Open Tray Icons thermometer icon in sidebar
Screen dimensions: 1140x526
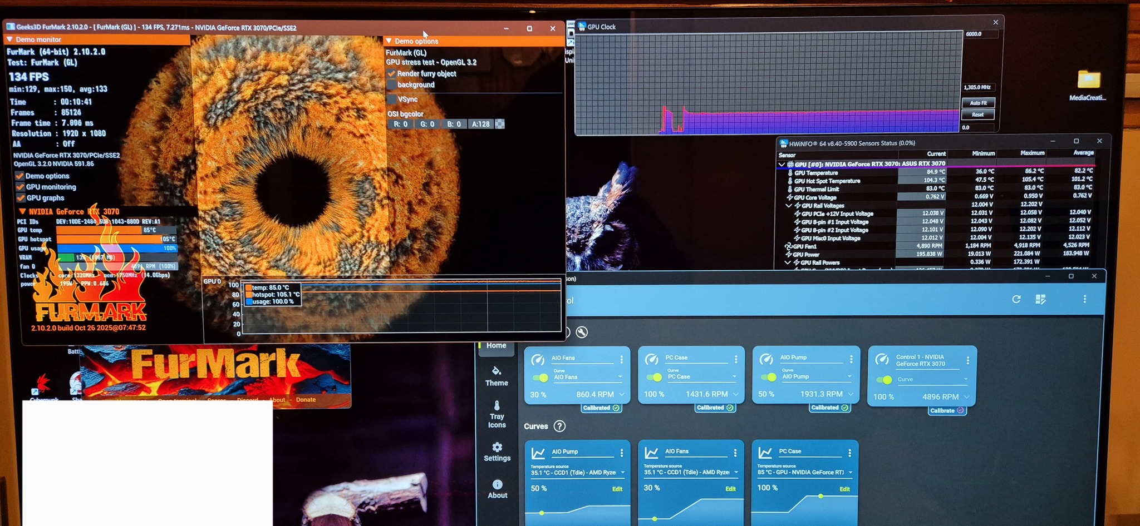[x=497, y=405]
